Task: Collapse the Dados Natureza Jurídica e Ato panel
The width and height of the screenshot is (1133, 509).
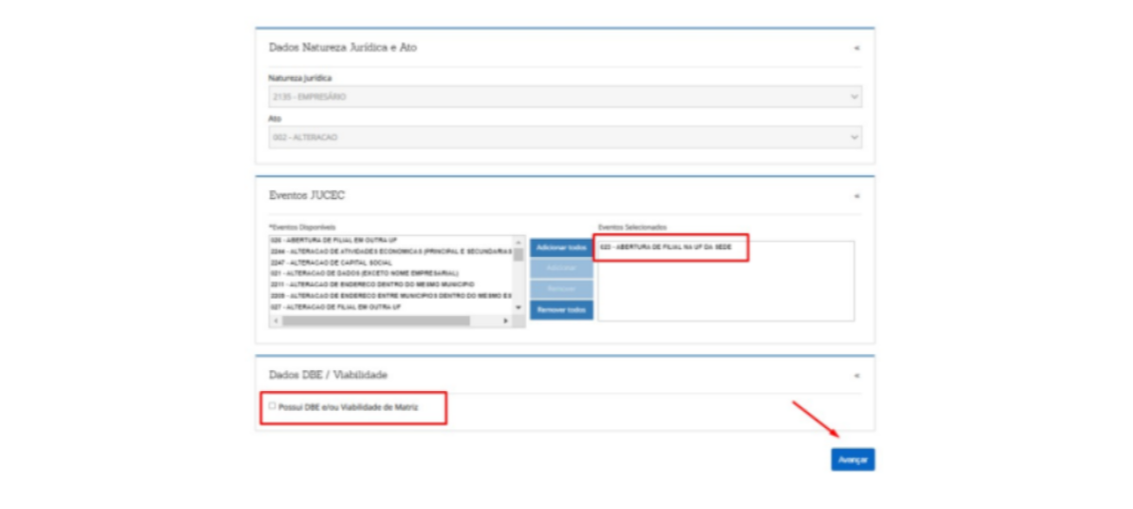Action: (855, 48)
